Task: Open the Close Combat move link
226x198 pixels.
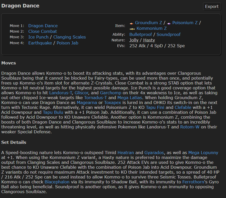Action: pyautogui.click(x=43, y=31)
